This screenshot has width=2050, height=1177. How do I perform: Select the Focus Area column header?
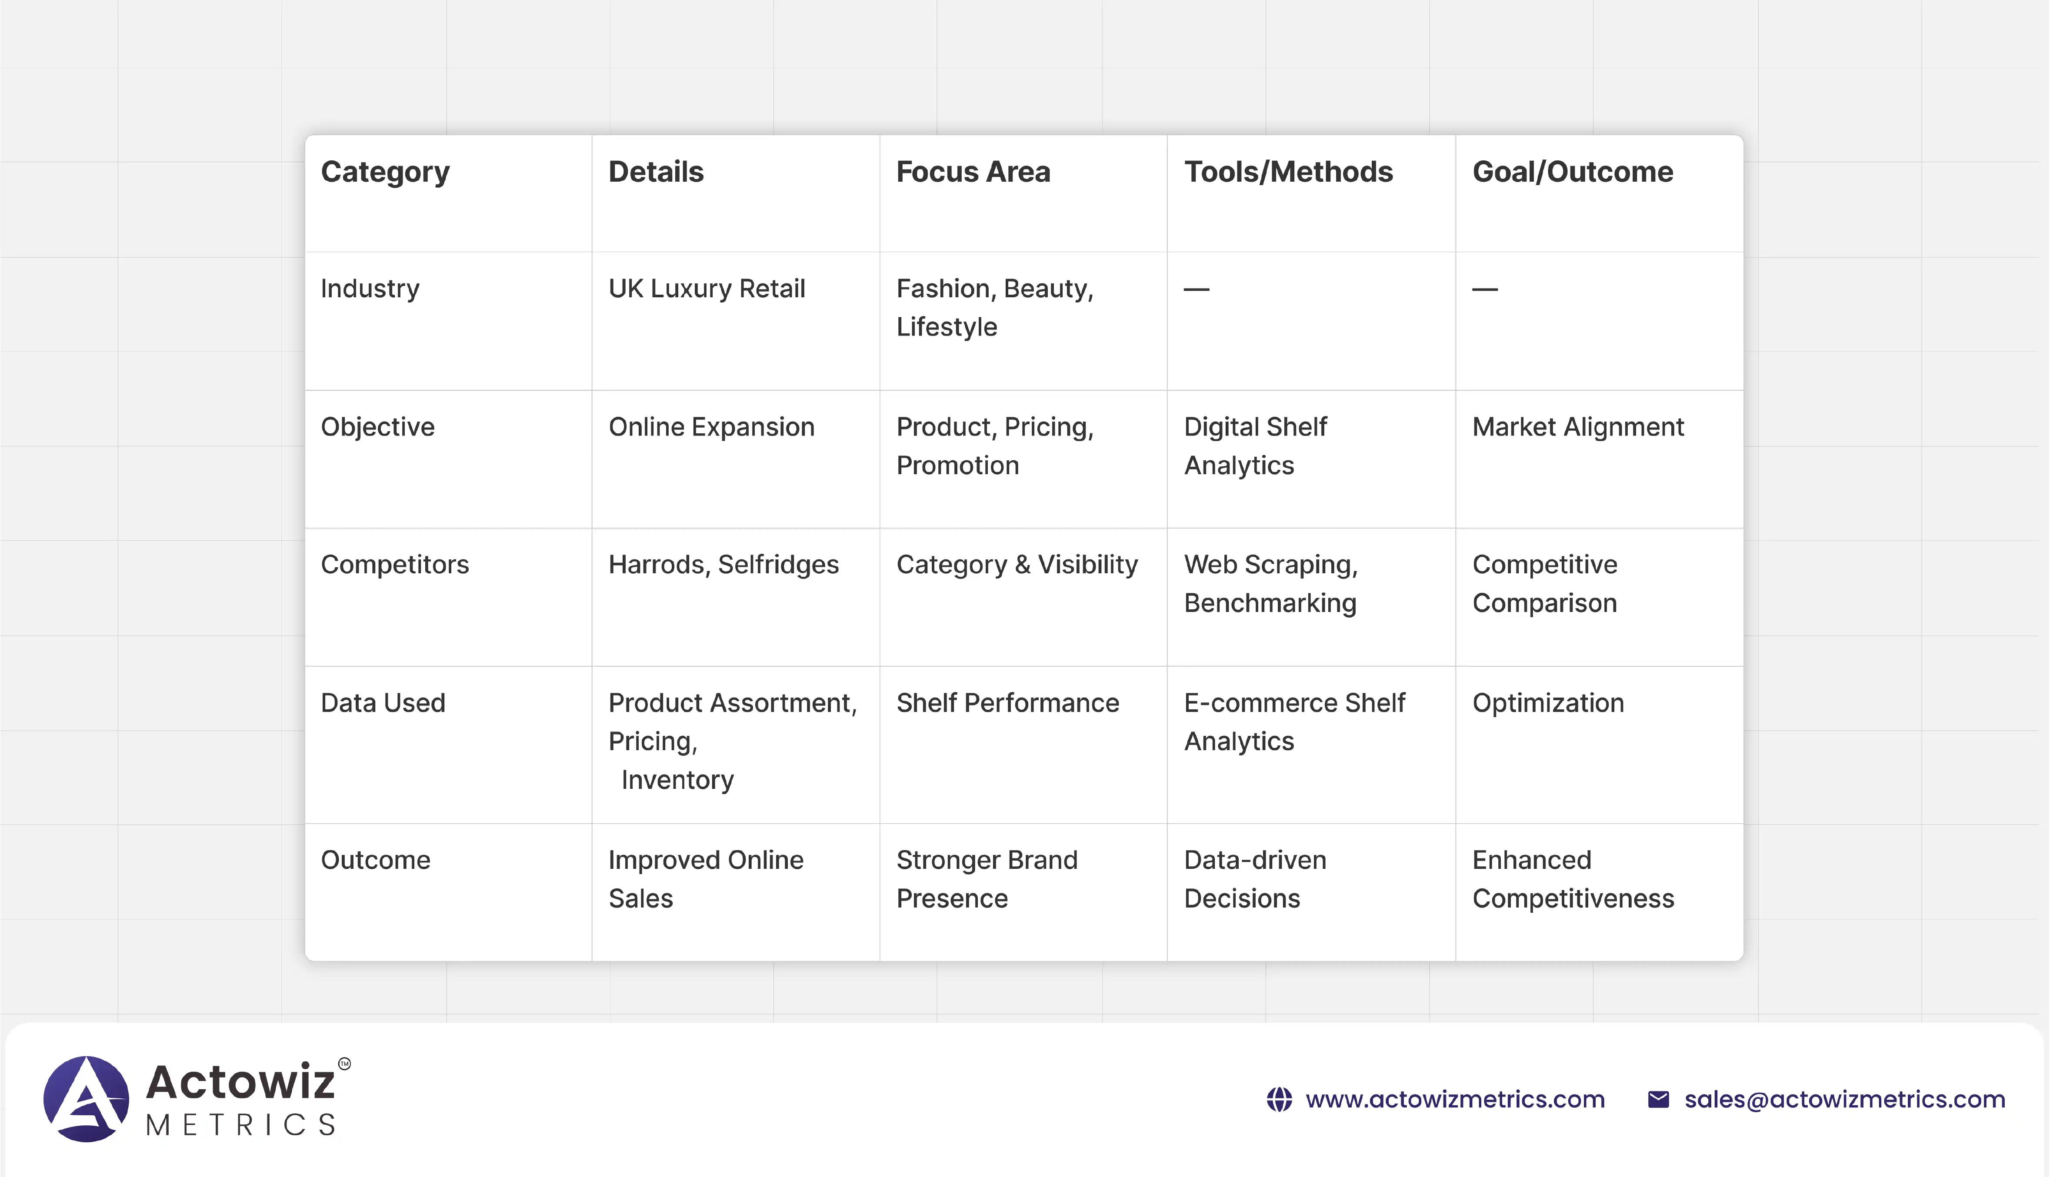pos(973,171)
